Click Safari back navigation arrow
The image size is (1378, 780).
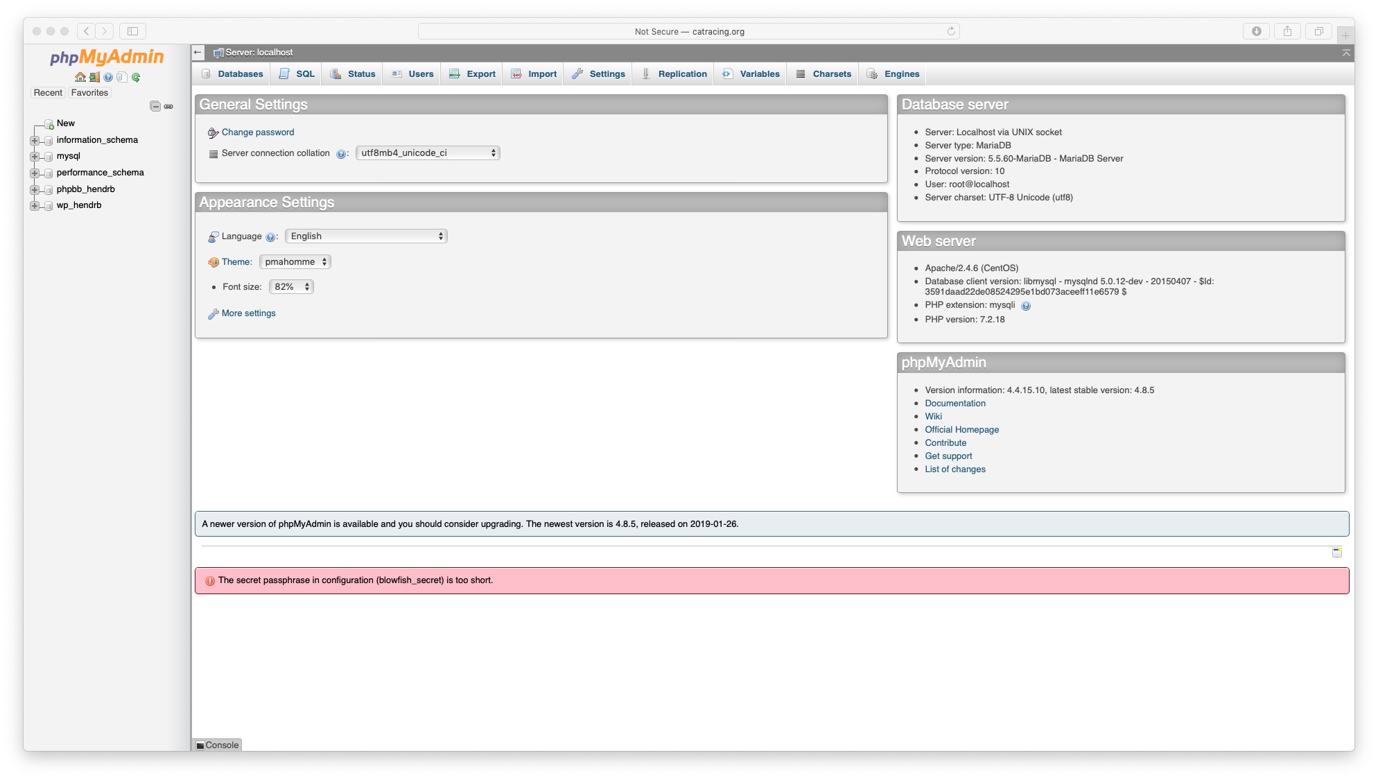87,31
